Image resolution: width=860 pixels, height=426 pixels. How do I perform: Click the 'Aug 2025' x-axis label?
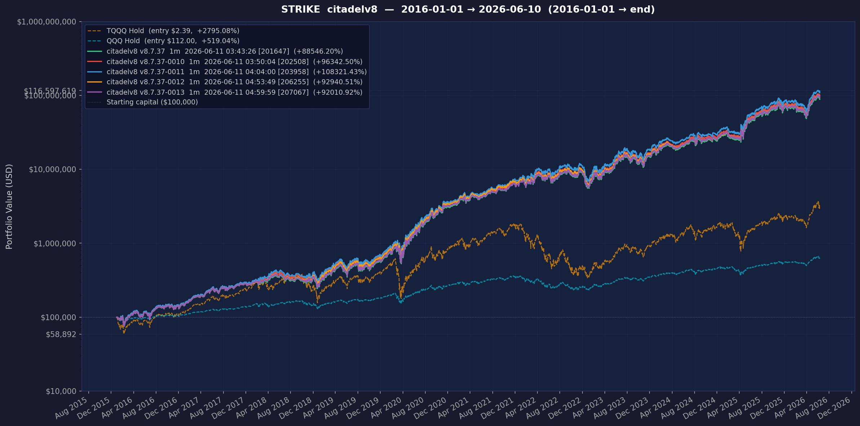[x=744, y=408]
